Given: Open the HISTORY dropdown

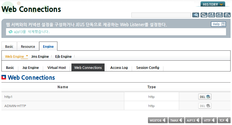Looking at the screenshot, I should [x=213, y=4].
